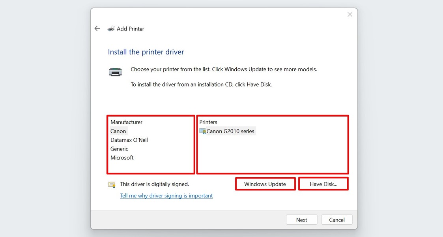Cancel the printer driver installation

[x=336, y=220]
